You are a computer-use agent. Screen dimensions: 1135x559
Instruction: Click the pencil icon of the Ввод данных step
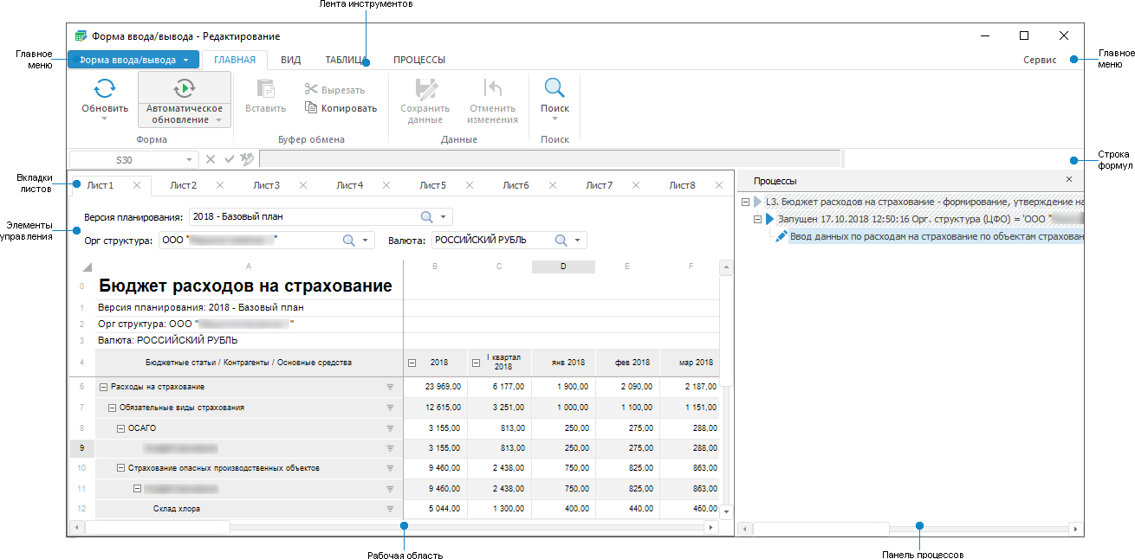click(x=782, y=235)
